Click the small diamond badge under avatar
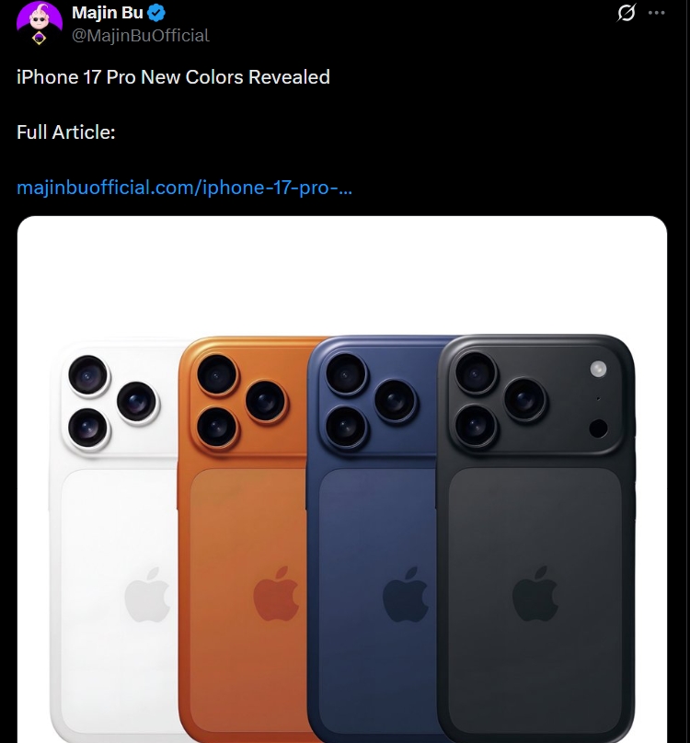Screen dimensions: 690x743 tap(40, 39)
